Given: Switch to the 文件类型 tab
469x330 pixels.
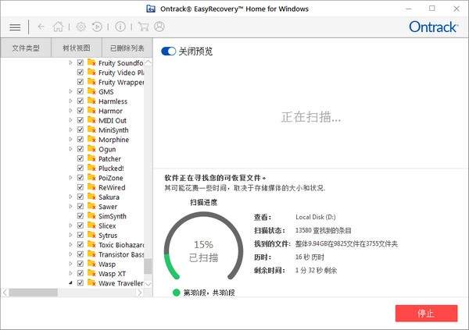Looking at the screenshot, I should (x=26, y=48).
